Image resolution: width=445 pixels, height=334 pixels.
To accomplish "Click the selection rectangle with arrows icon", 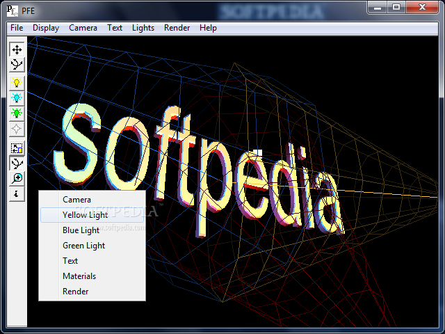I will 17,148.
